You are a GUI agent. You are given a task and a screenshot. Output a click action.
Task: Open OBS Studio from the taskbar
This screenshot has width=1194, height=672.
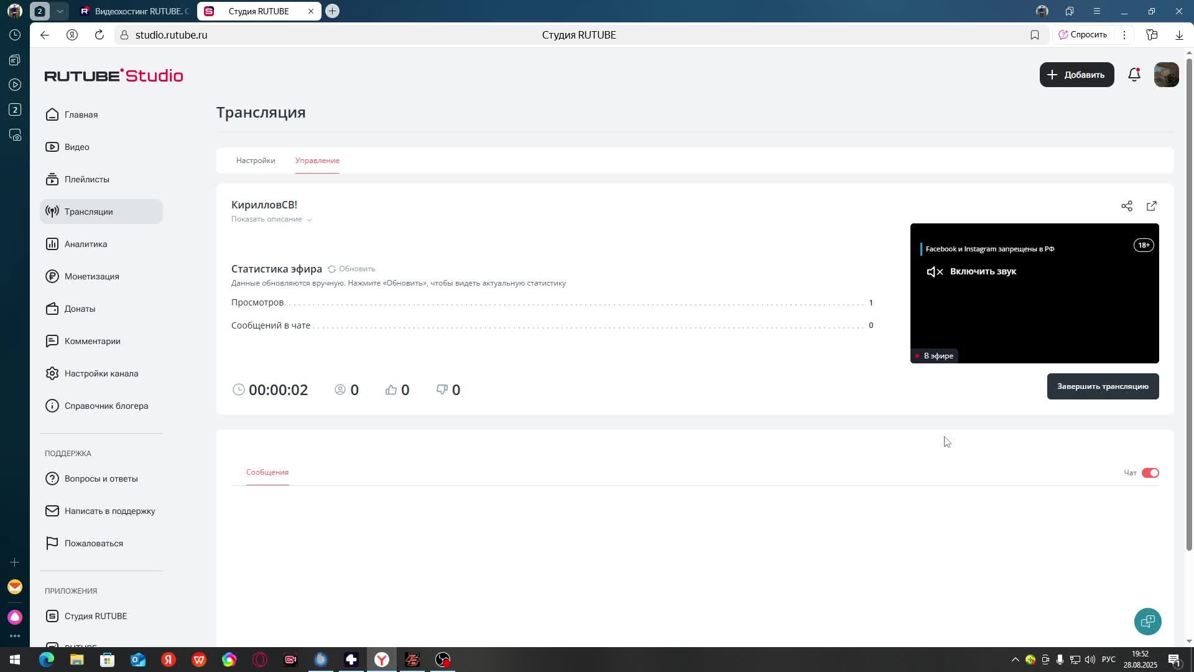coord(442,660)
